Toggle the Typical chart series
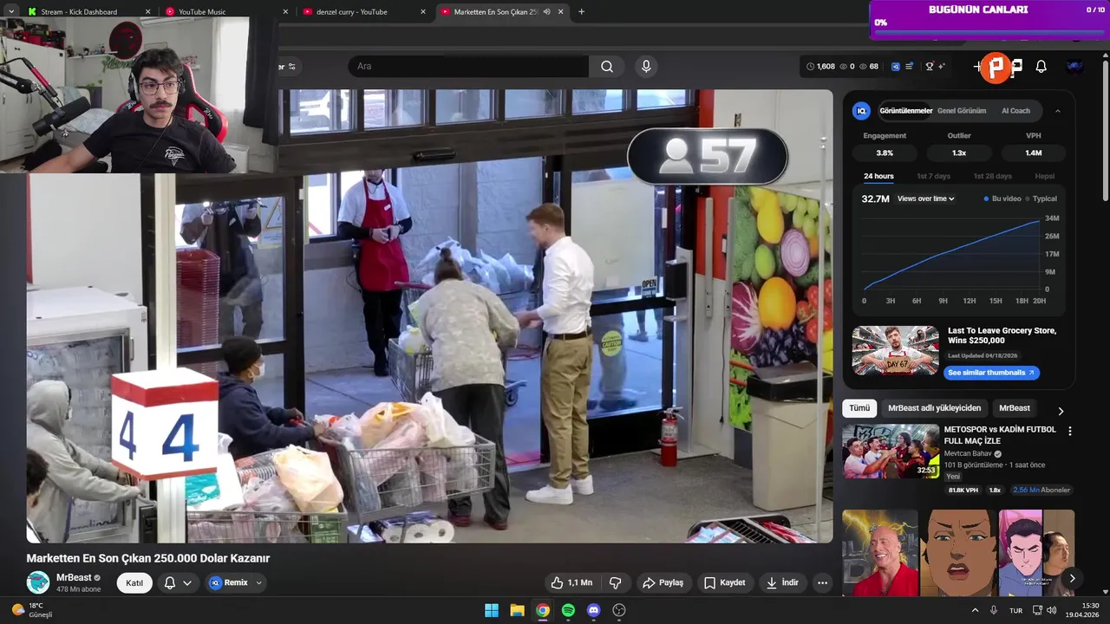Image resolution: width=1110 pixels, height=624 pixels. 1041,198
